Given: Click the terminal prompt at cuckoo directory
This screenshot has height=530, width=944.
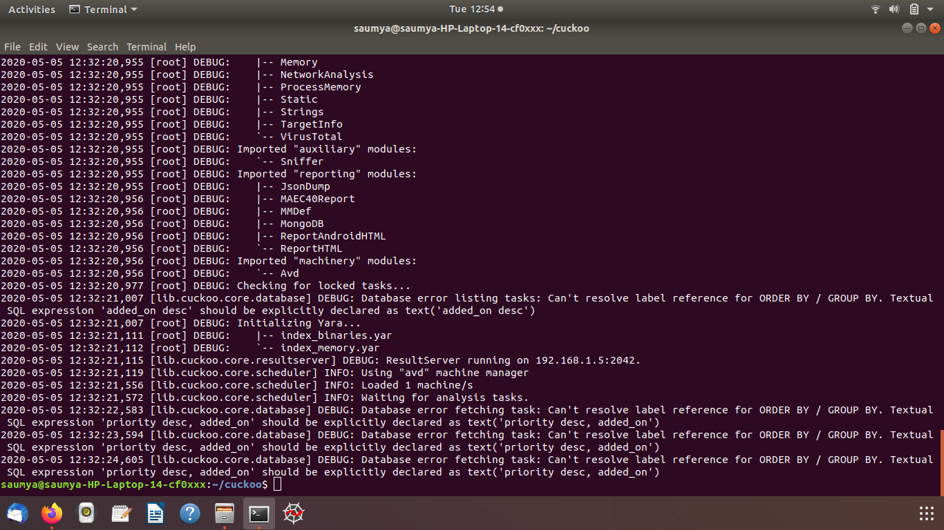Looking at the screenshot, I should tap(276, 484).
